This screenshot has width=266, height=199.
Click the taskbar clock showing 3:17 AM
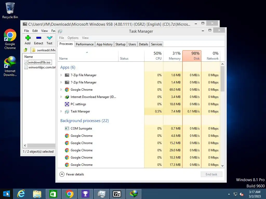(255, 194)
